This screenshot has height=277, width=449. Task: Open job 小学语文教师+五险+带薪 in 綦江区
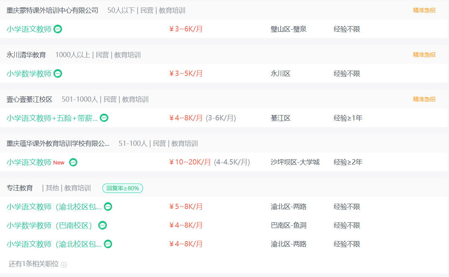coord(52,118)
